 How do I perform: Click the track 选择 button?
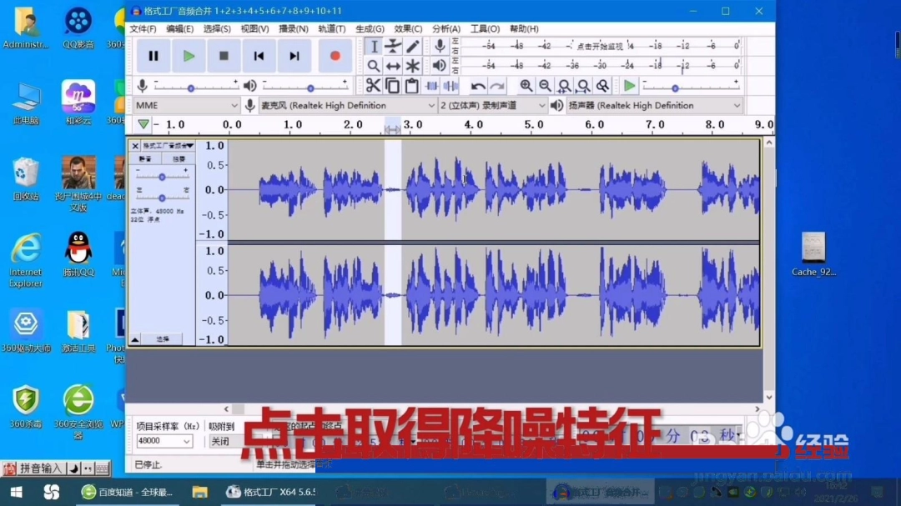tap(163, 339)
